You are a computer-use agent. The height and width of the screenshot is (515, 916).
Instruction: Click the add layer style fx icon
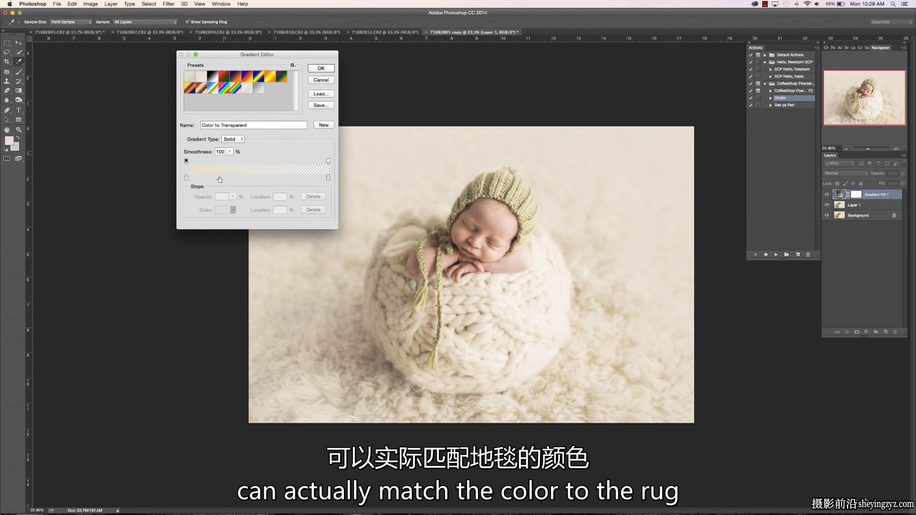[x=847, y=332]
